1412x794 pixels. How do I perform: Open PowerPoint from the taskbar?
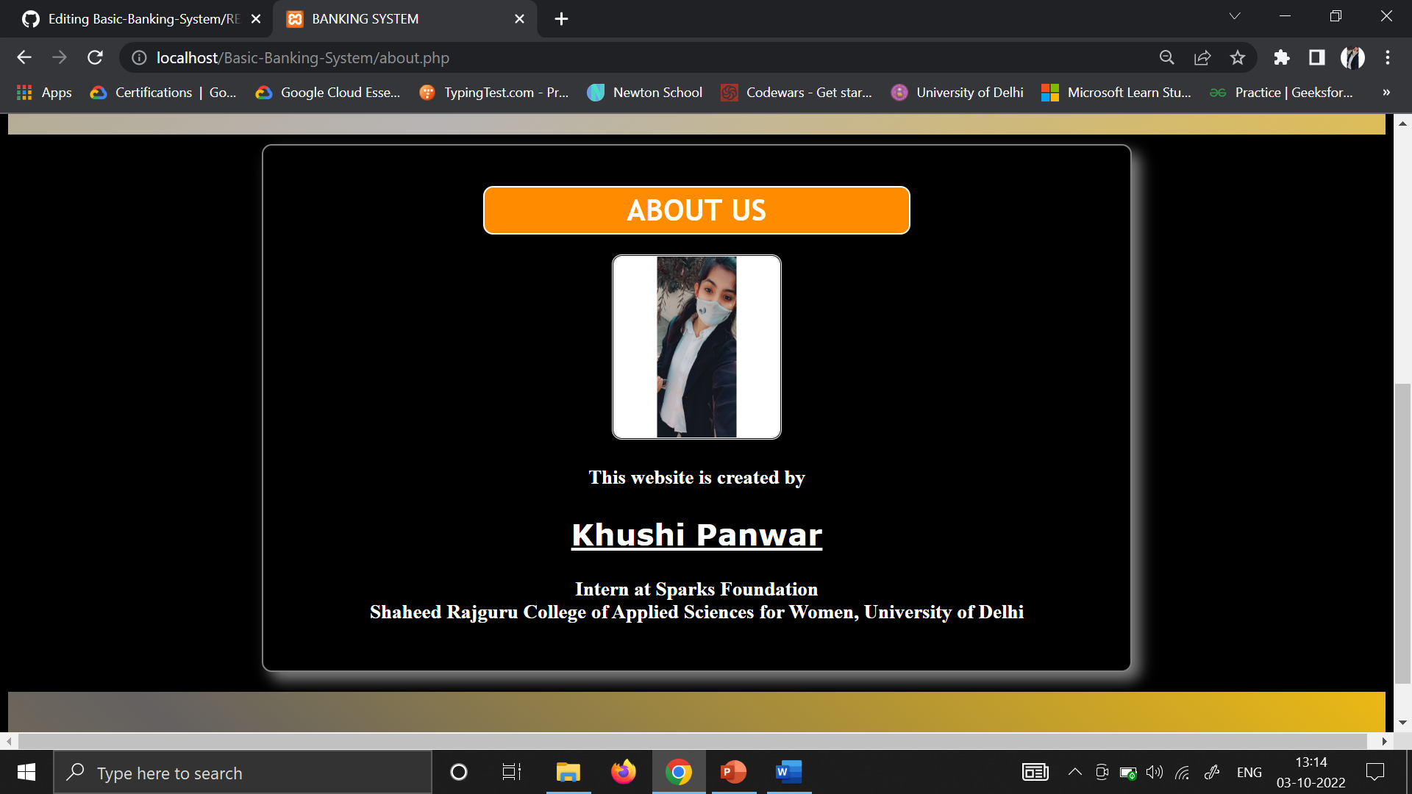(732, 772)
